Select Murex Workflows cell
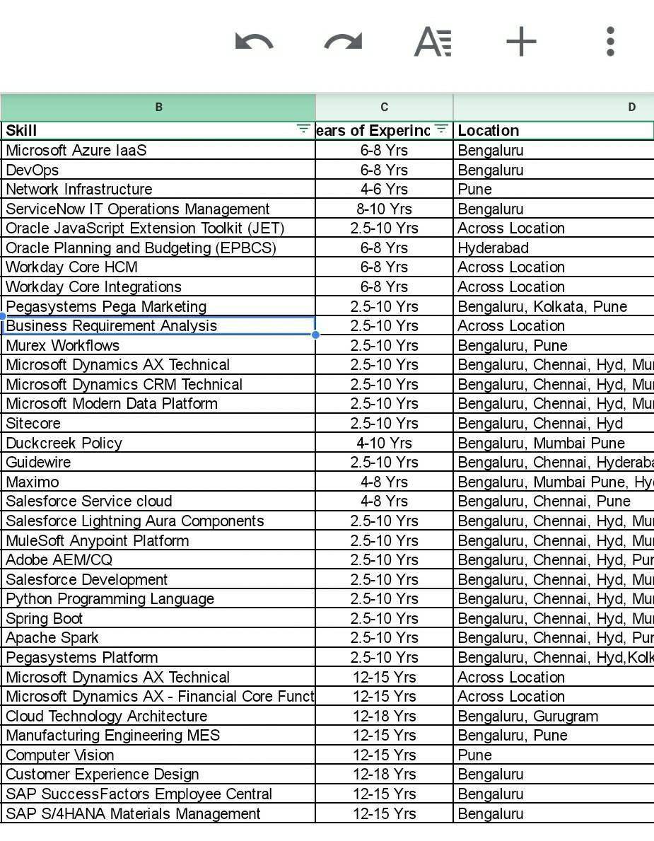This screenshot has width=654, height=841. pyautogui.click(x=158, y=345)
